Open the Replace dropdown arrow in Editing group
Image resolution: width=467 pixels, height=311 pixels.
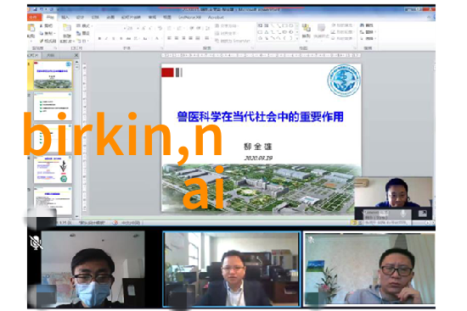tap(375, 32)
